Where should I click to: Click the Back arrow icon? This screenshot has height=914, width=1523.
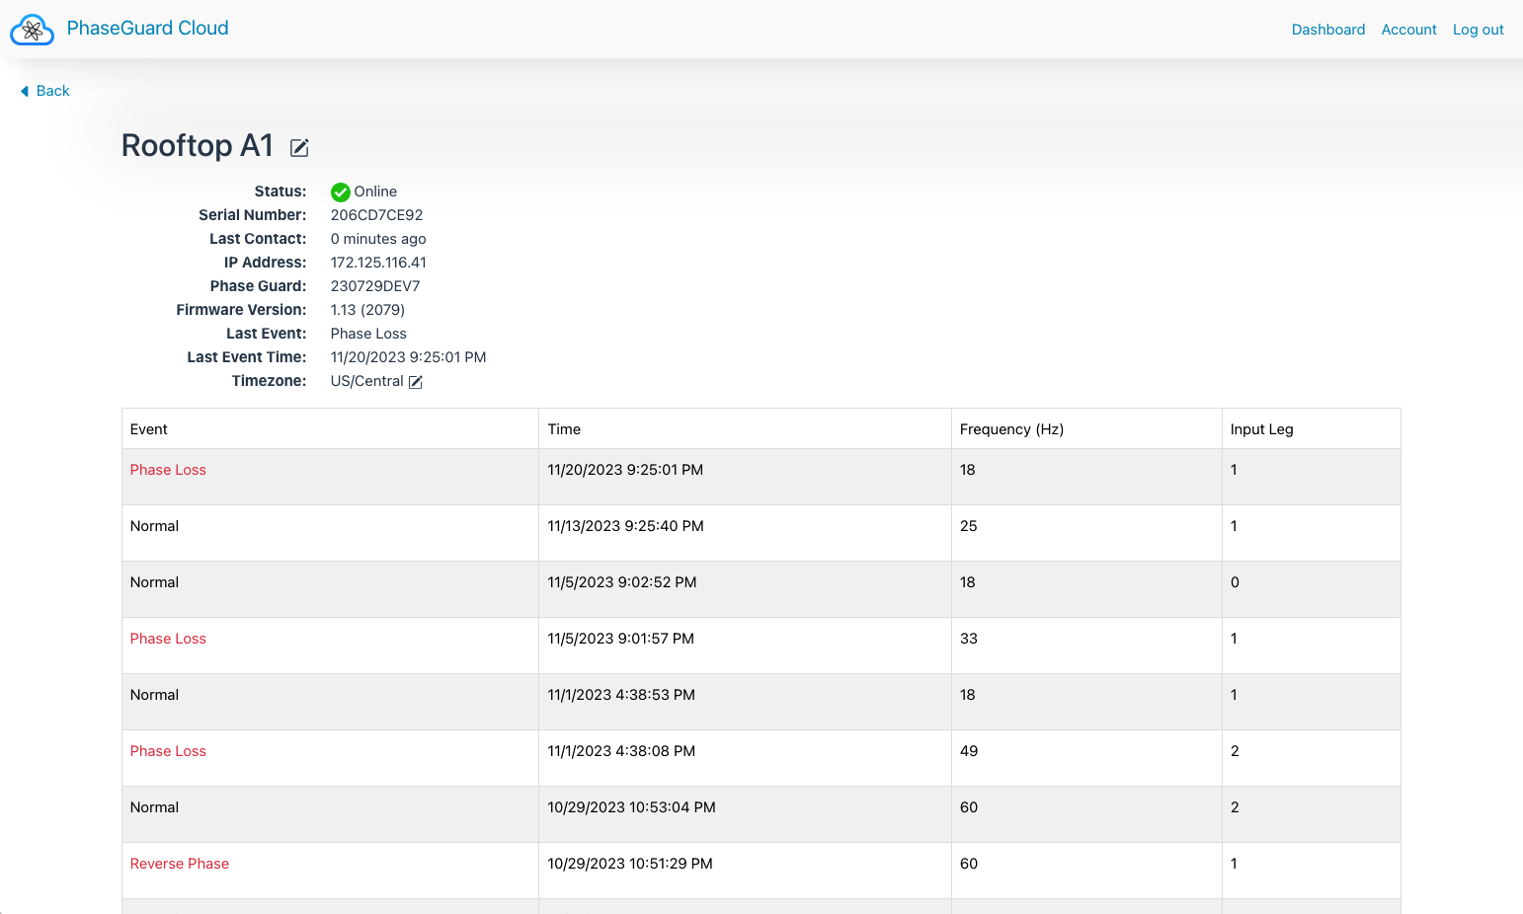click(x=25, y=91)
